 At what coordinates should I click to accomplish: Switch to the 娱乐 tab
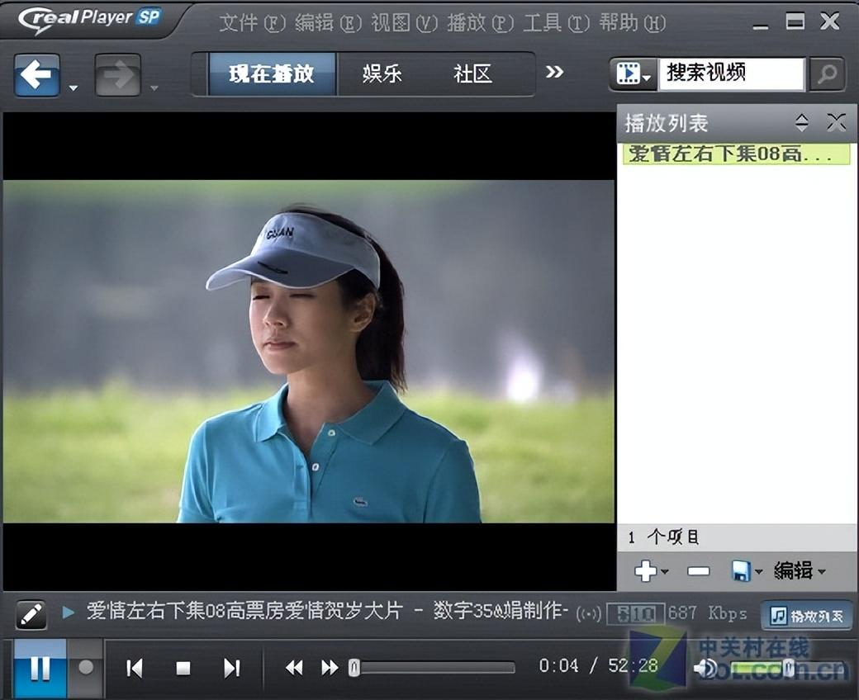pyautogui.click(x=382, y=74)
